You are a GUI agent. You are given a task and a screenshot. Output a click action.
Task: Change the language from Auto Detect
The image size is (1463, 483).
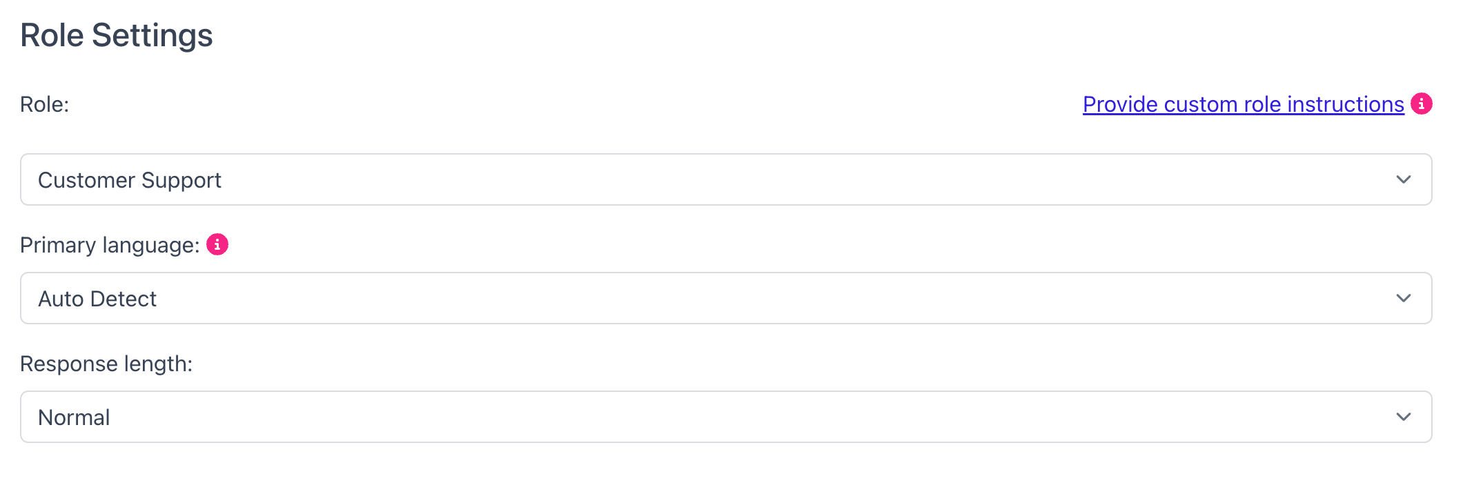click(x=726, y=298)
